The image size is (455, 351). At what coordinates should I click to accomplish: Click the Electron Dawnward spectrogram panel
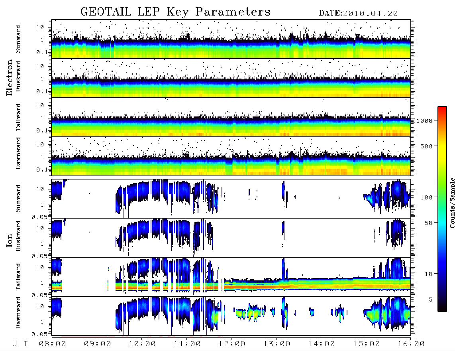(231, 156)
